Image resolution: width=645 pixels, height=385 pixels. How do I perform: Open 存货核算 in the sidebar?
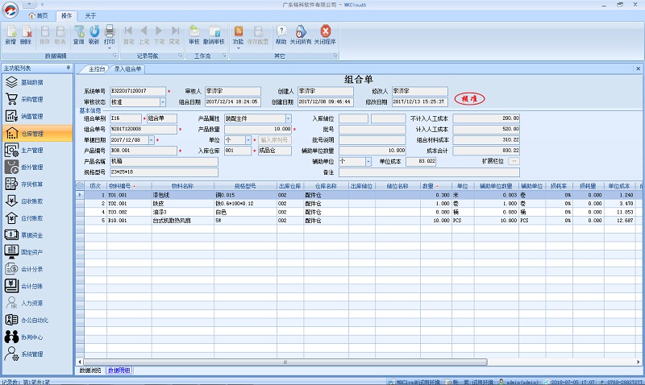pyautogui.click(x=37, y=184)
